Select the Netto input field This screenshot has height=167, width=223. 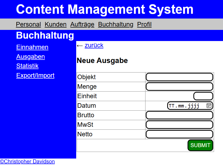point(179,134)
